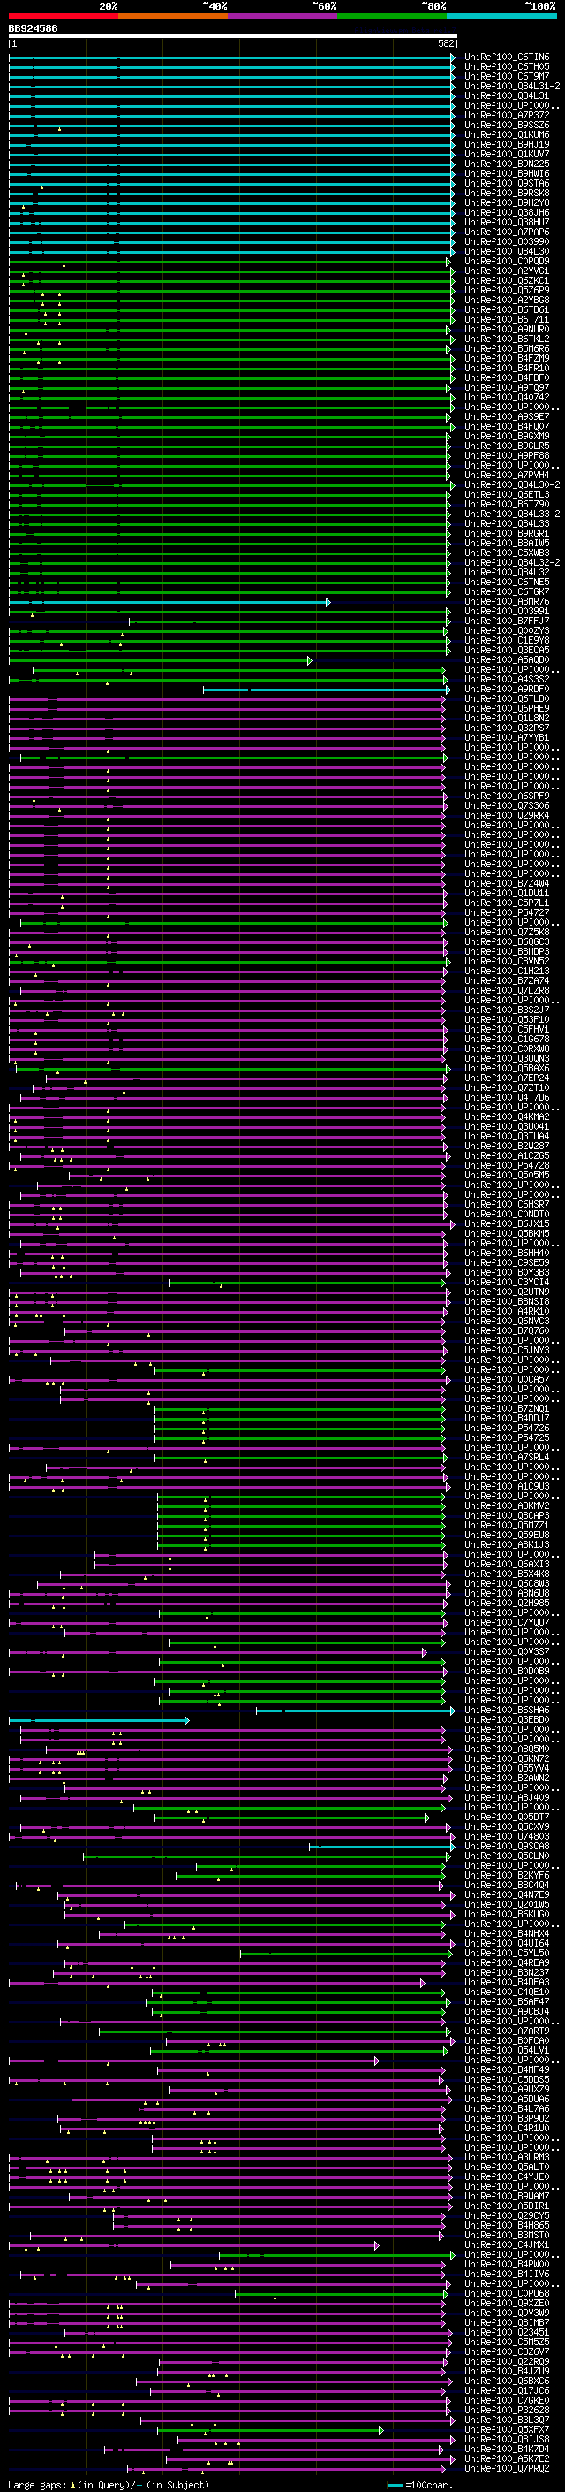Click the UniRef100_B9SSZ6 hit label
The height and width of the screenshot is (2492, 565).
point(507,125)
